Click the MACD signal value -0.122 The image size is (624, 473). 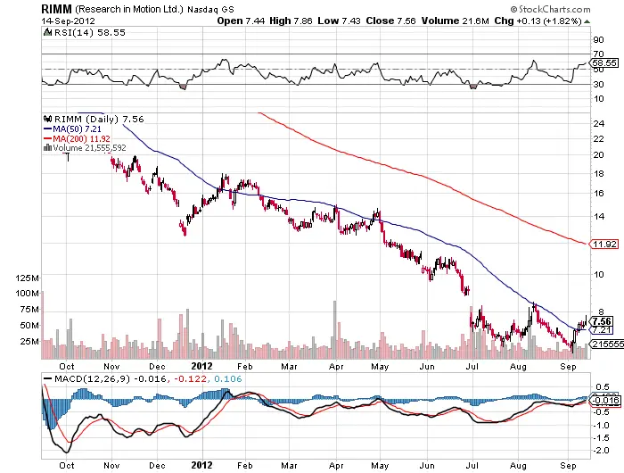pos(189,379)
